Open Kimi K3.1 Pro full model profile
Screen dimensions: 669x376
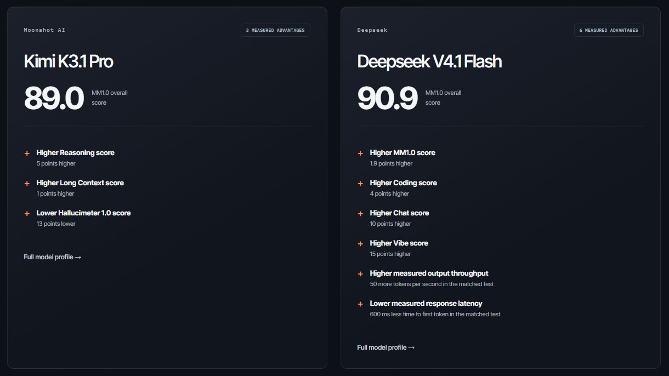pyautogui.click(x=53, y=257)
